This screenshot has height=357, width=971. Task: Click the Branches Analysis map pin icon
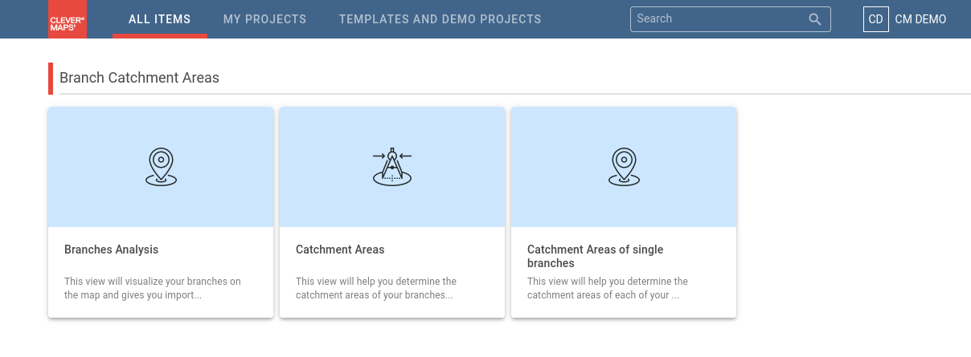(x=161, y=167)
